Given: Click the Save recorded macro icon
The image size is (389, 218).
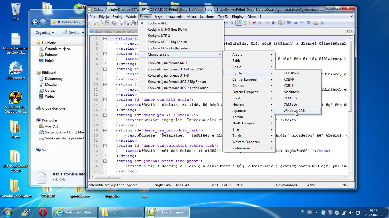Looking at the screenshot, I should 280,23.
